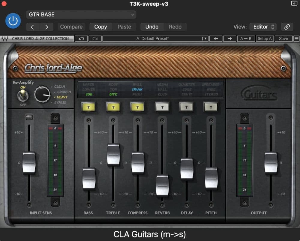Toggle the Pitch mode selector button
The image size is (300, 241).
coord(211,107)
